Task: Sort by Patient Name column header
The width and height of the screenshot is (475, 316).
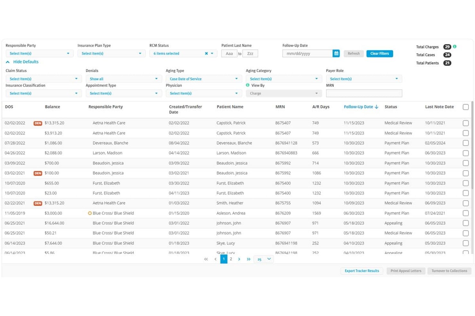Action: pyautogui.click(x=230, y=107)
